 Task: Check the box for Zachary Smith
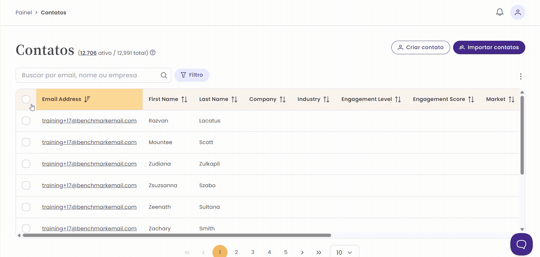click(x=26, y=229)
